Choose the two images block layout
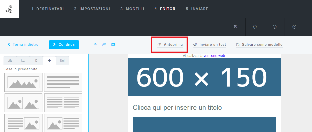Viewport: 312px width, 132px height. pos(24,103)
